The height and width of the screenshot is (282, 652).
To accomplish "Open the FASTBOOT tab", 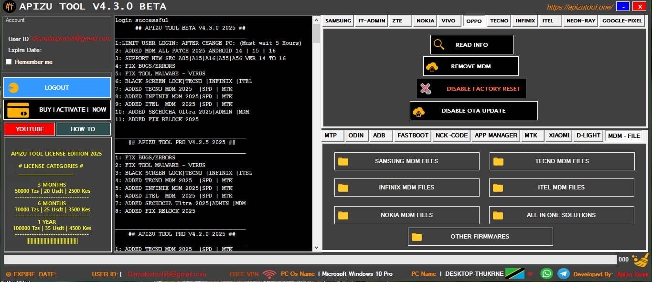I will (413, 136).
